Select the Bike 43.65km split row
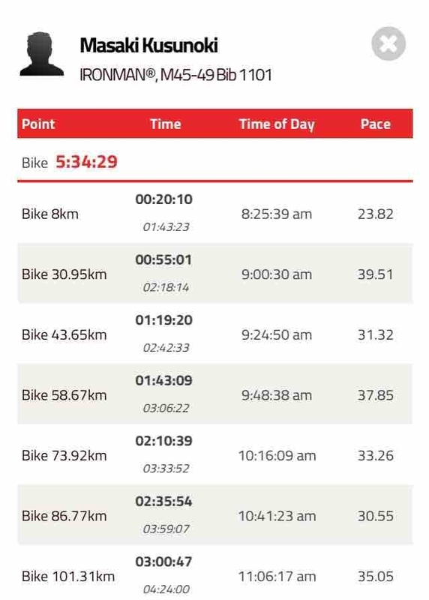The width and height of the screenshot is (429, 600). tap(215, 334)
